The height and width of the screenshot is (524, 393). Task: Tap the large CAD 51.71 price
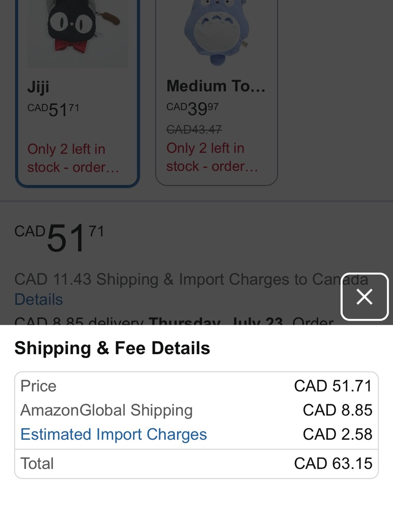tap(59, 237)
